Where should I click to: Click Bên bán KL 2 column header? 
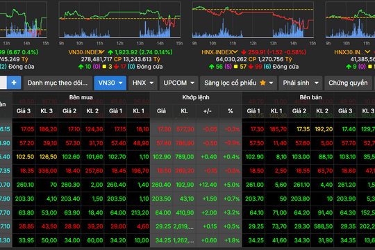point(322,111)
